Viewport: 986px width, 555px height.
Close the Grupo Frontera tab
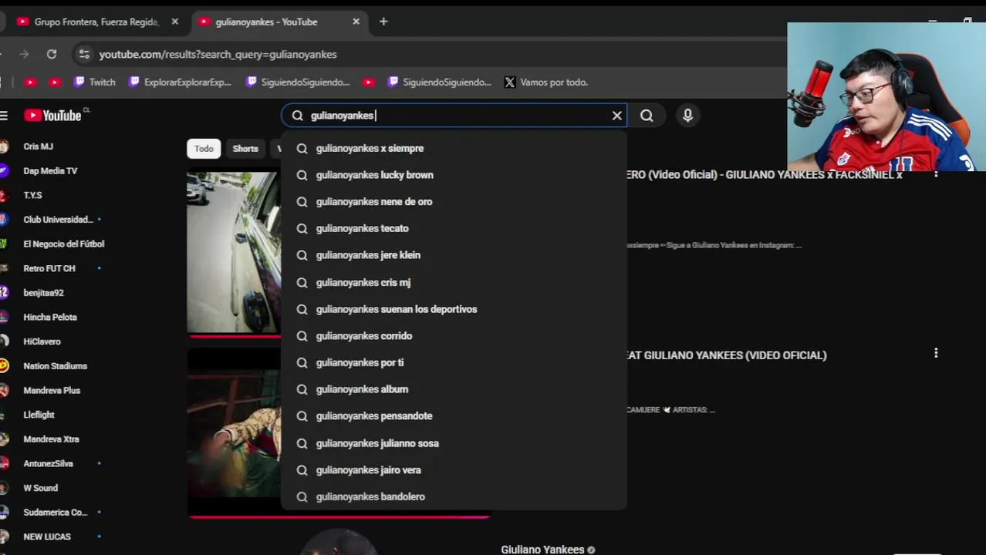click(174, 22)
